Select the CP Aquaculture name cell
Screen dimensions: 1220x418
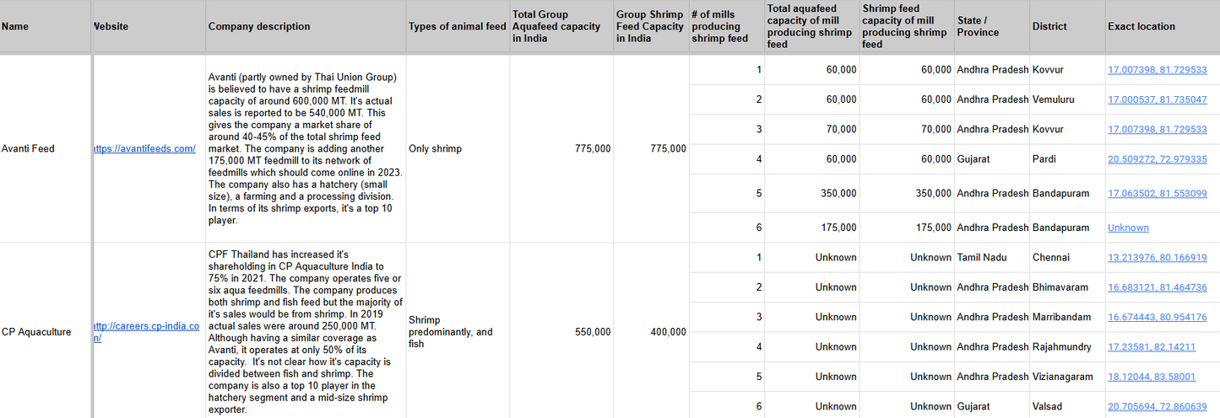tap(36, 332)
